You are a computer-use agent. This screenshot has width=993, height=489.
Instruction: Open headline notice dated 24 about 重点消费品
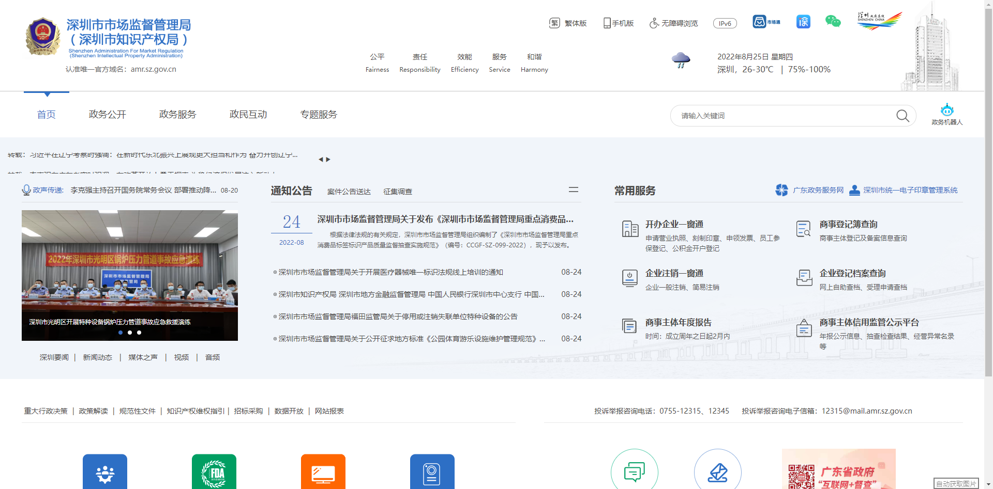[x=445, y=219]
